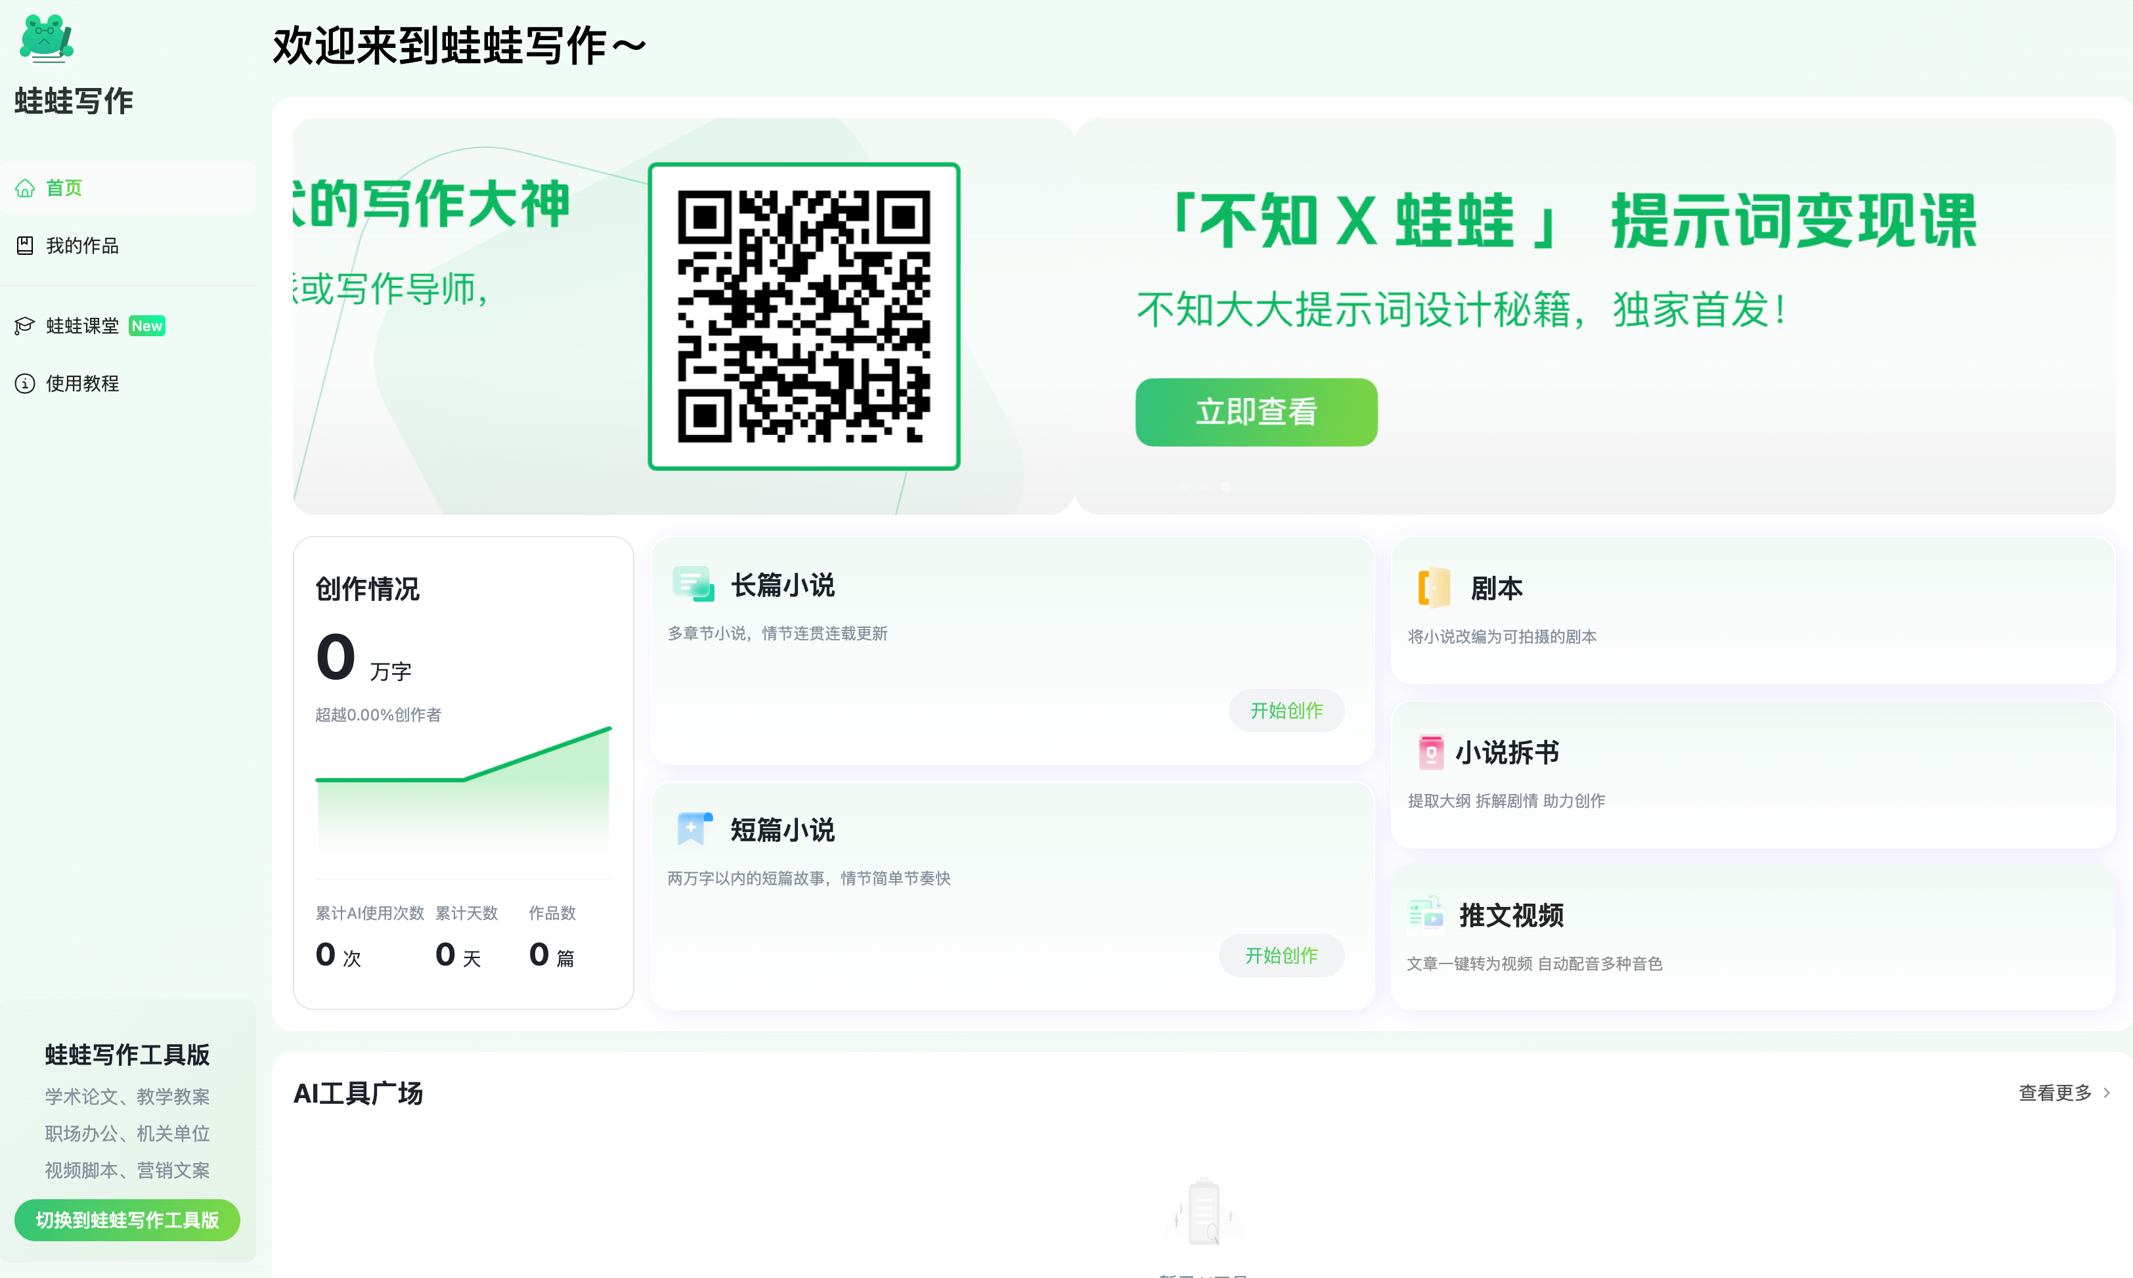Screen dimensions: 2133x1278
Task: Click 提取大纲 拆解剧情 助力创作 description
Action: [x=1506, y=801]
